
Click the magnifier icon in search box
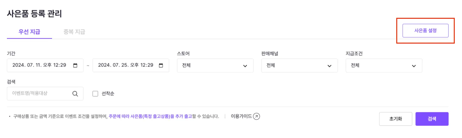75,94
